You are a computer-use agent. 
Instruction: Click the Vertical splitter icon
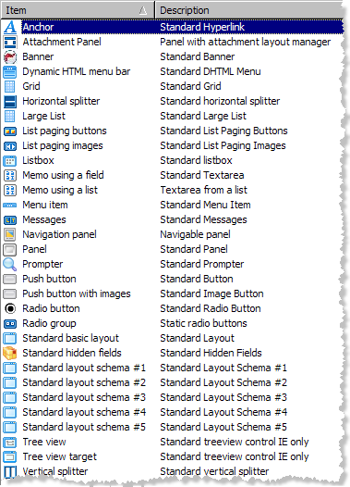(x=10, y=471)
